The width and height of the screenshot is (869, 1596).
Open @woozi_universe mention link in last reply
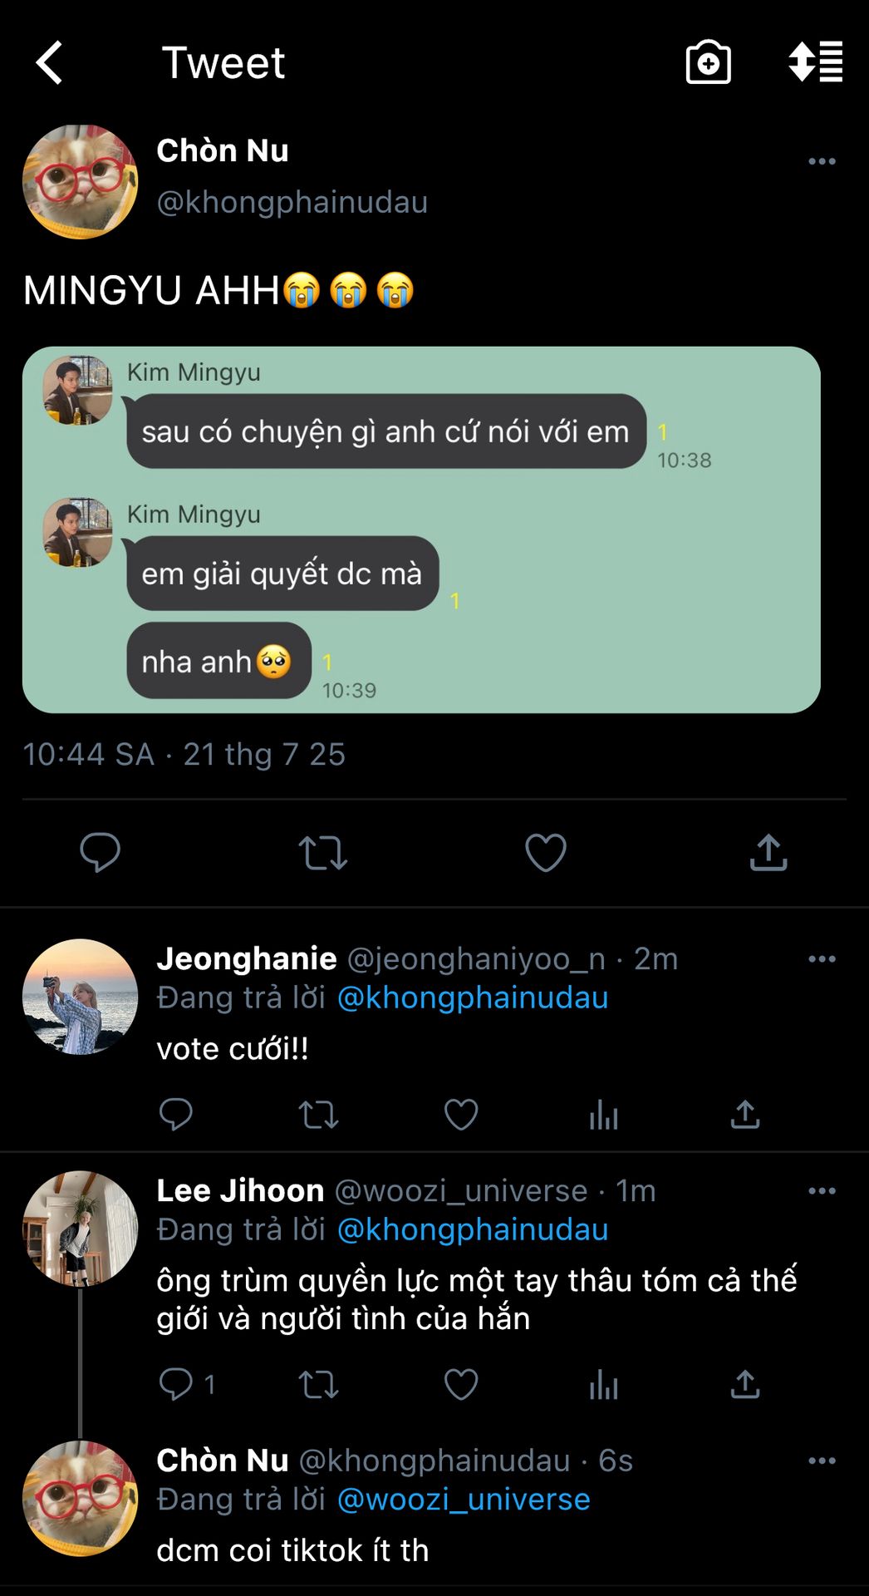(464, 1500)
